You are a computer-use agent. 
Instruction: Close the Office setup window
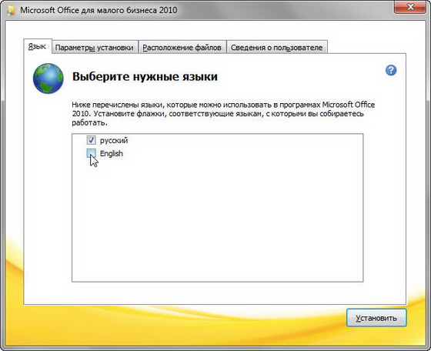pyautogui.click(x=410, y=7)
